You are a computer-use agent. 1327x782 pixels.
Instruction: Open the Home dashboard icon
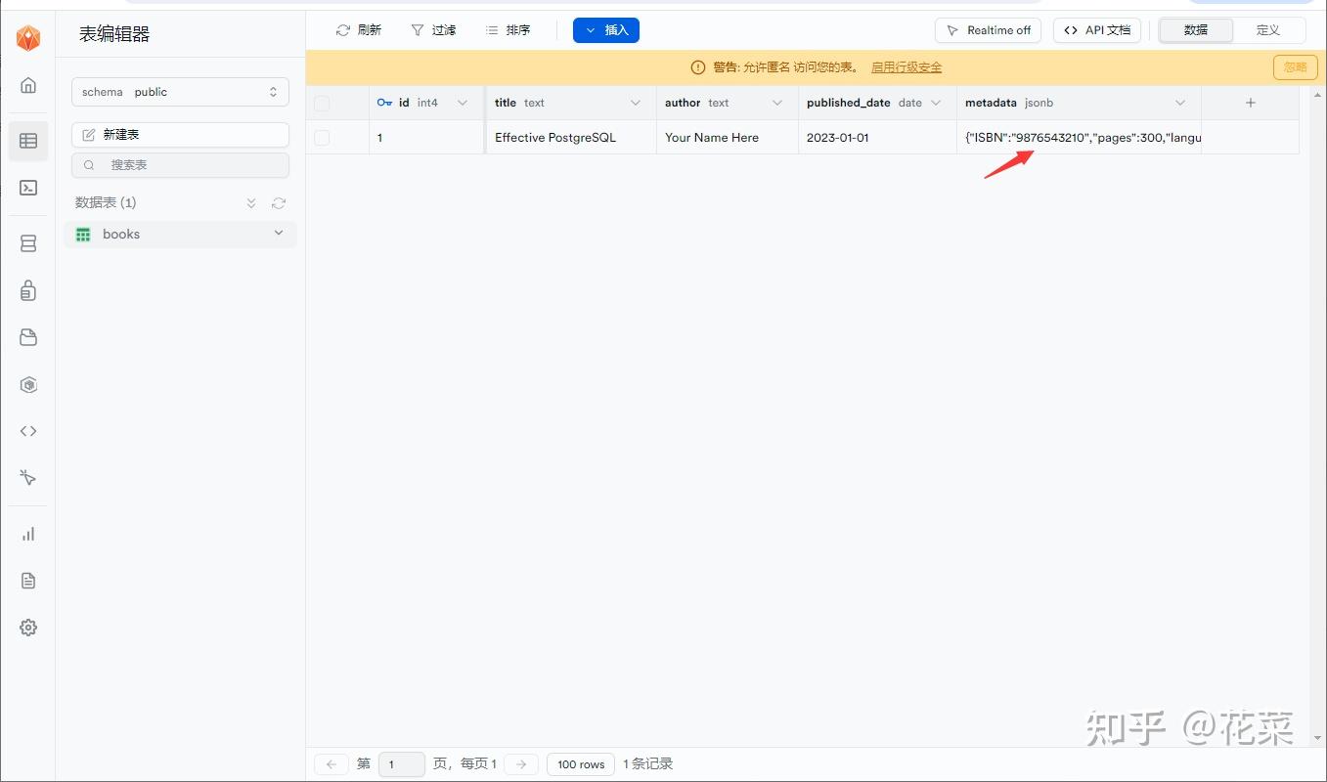coord(28,85)
